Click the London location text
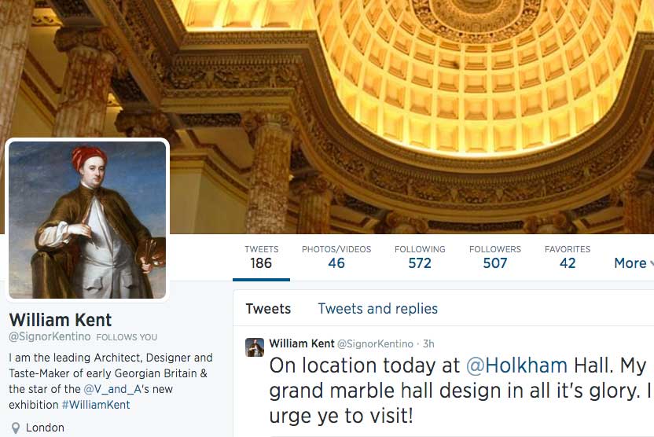 pos(45,428)
